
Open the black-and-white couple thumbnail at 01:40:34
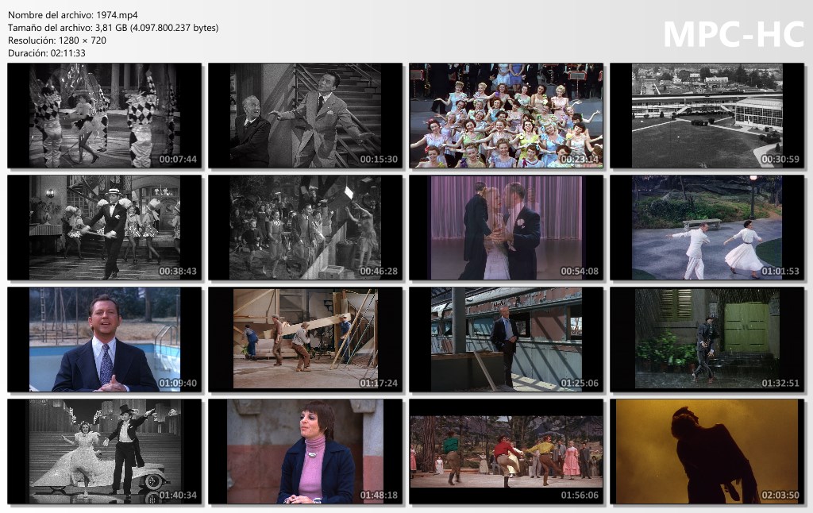coord(105,452)
